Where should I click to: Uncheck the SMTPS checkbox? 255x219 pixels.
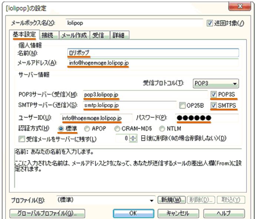tap(212, 106)
